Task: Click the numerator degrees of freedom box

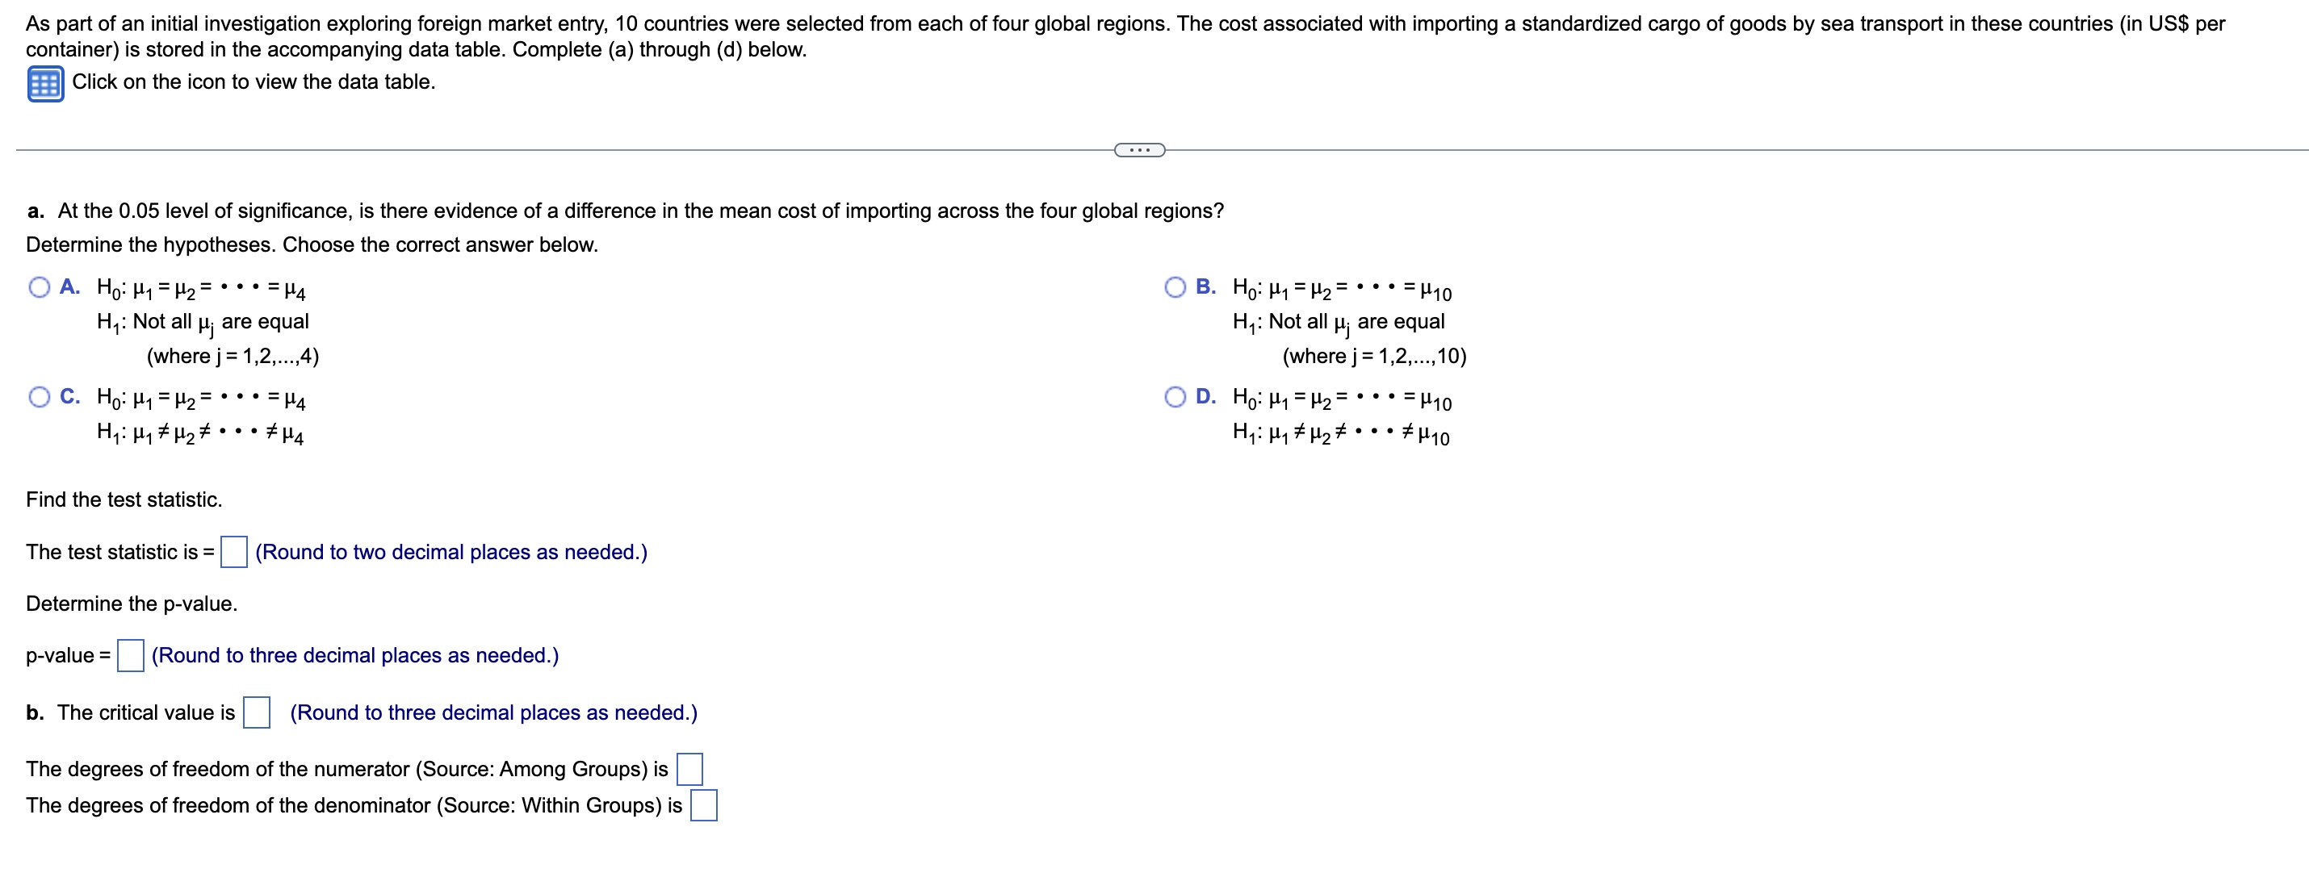Action: tap(689, 769)
